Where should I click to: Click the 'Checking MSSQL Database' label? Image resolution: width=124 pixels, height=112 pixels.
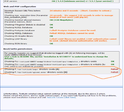(18, 33)
